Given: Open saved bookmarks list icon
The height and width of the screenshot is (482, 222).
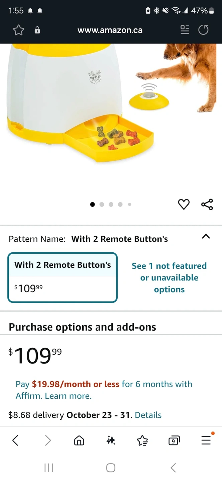Looking at the screenshot, I should (142, 440).
